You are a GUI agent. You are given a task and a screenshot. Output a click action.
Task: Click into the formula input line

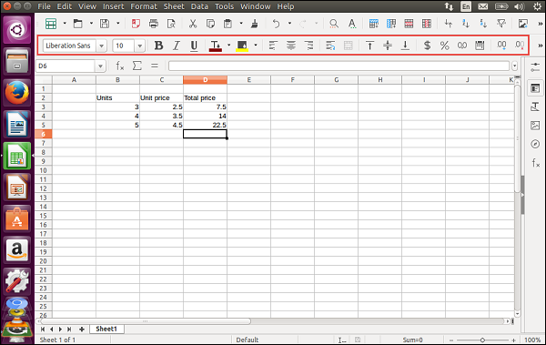click(339, 66)
